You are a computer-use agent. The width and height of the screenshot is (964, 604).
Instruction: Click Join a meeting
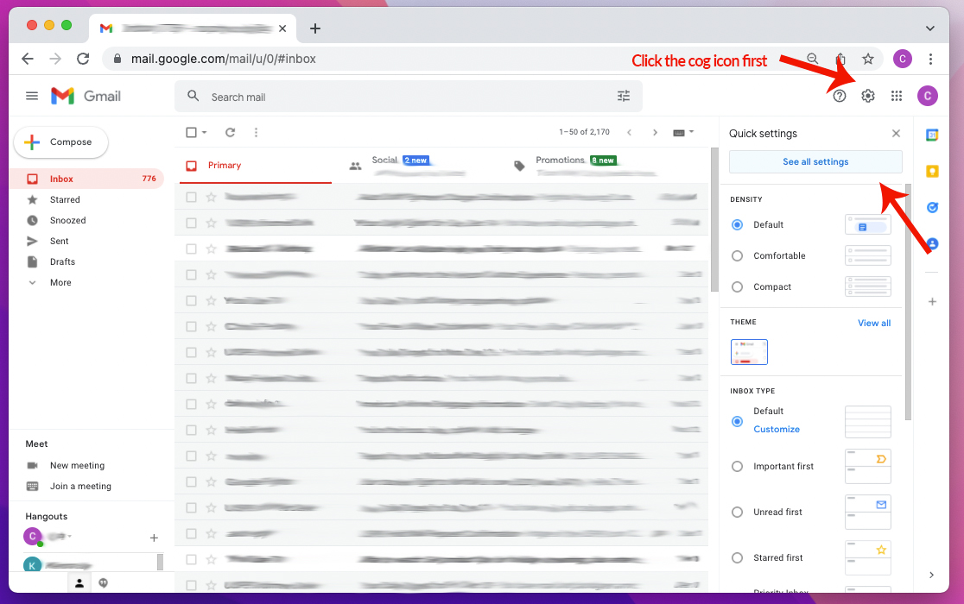coord(80,486)
